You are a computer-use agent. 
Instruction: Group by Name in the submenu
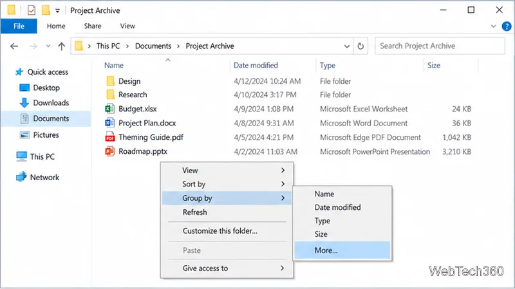(342, 194)
